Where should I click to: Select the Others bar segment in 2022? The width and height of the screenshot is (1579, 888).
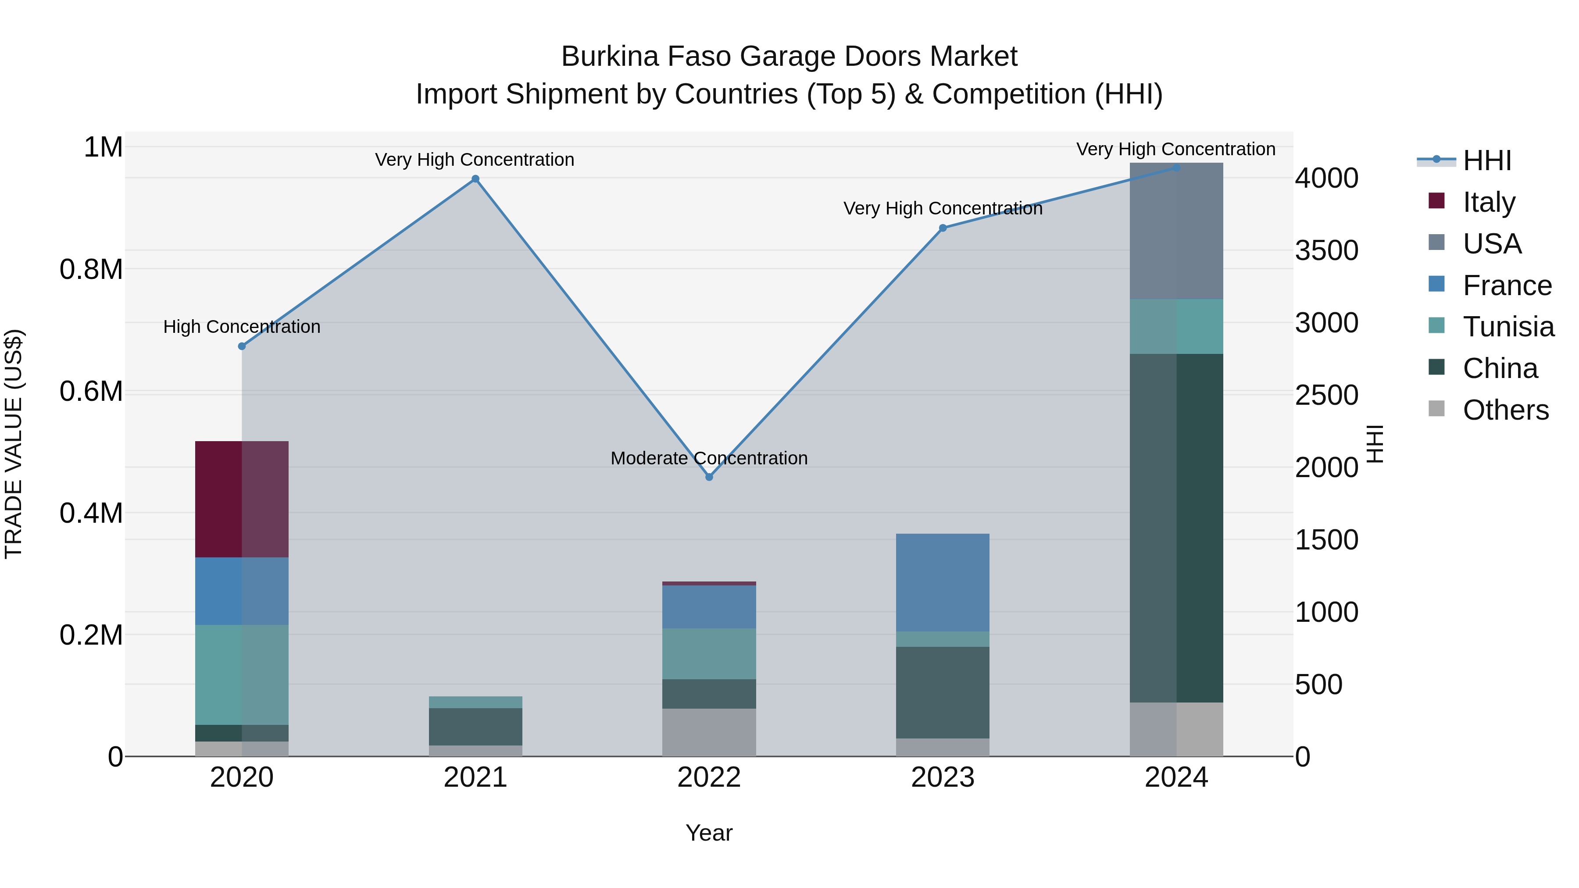tap(709, 732)
